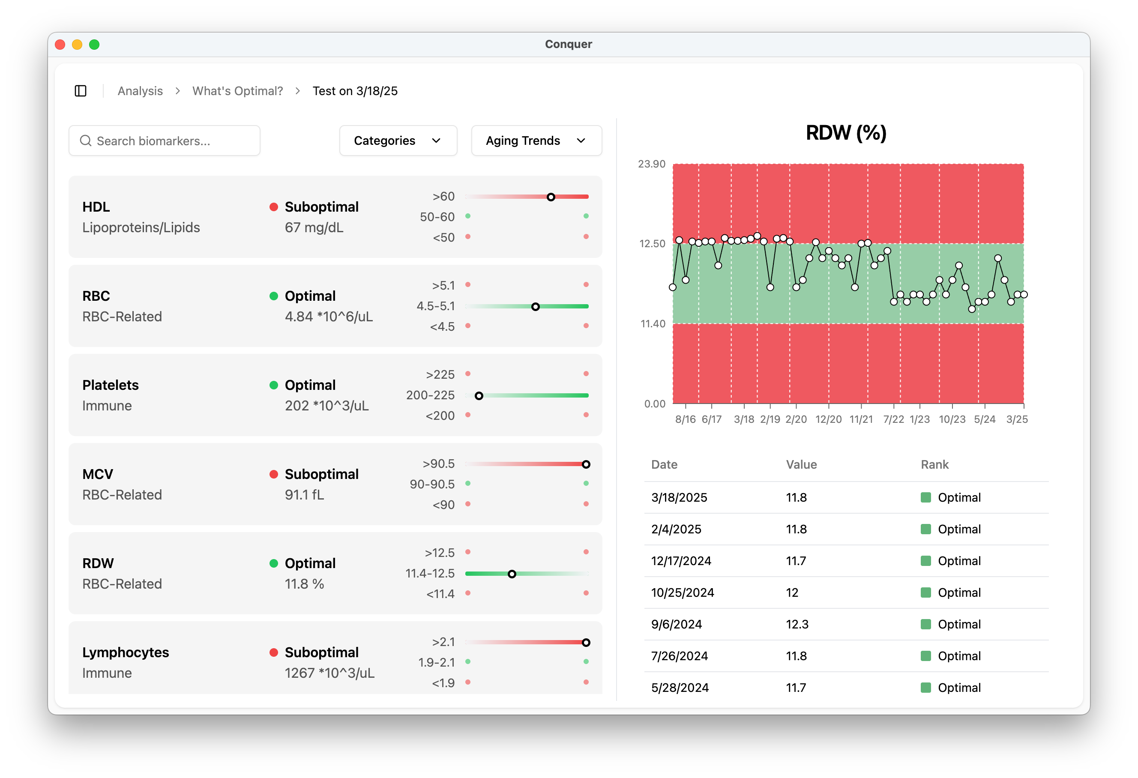Click the red Suboptimal dot for HDL
Screen dimensions: 1138x778
(x=274, y=207)
